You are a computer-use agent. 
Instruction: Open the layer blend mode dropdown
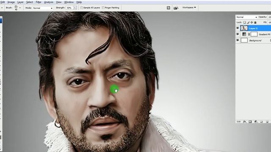[246, 17]
